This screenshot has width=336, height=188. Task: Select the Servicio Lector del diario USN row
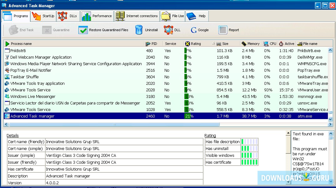pos(166,103)
